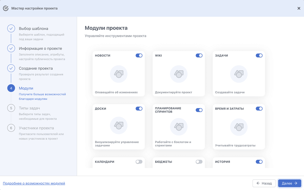Click text Управляйте инструментами проекта
This screenshot has height=190, width=304.
click(x=116, y=36)
